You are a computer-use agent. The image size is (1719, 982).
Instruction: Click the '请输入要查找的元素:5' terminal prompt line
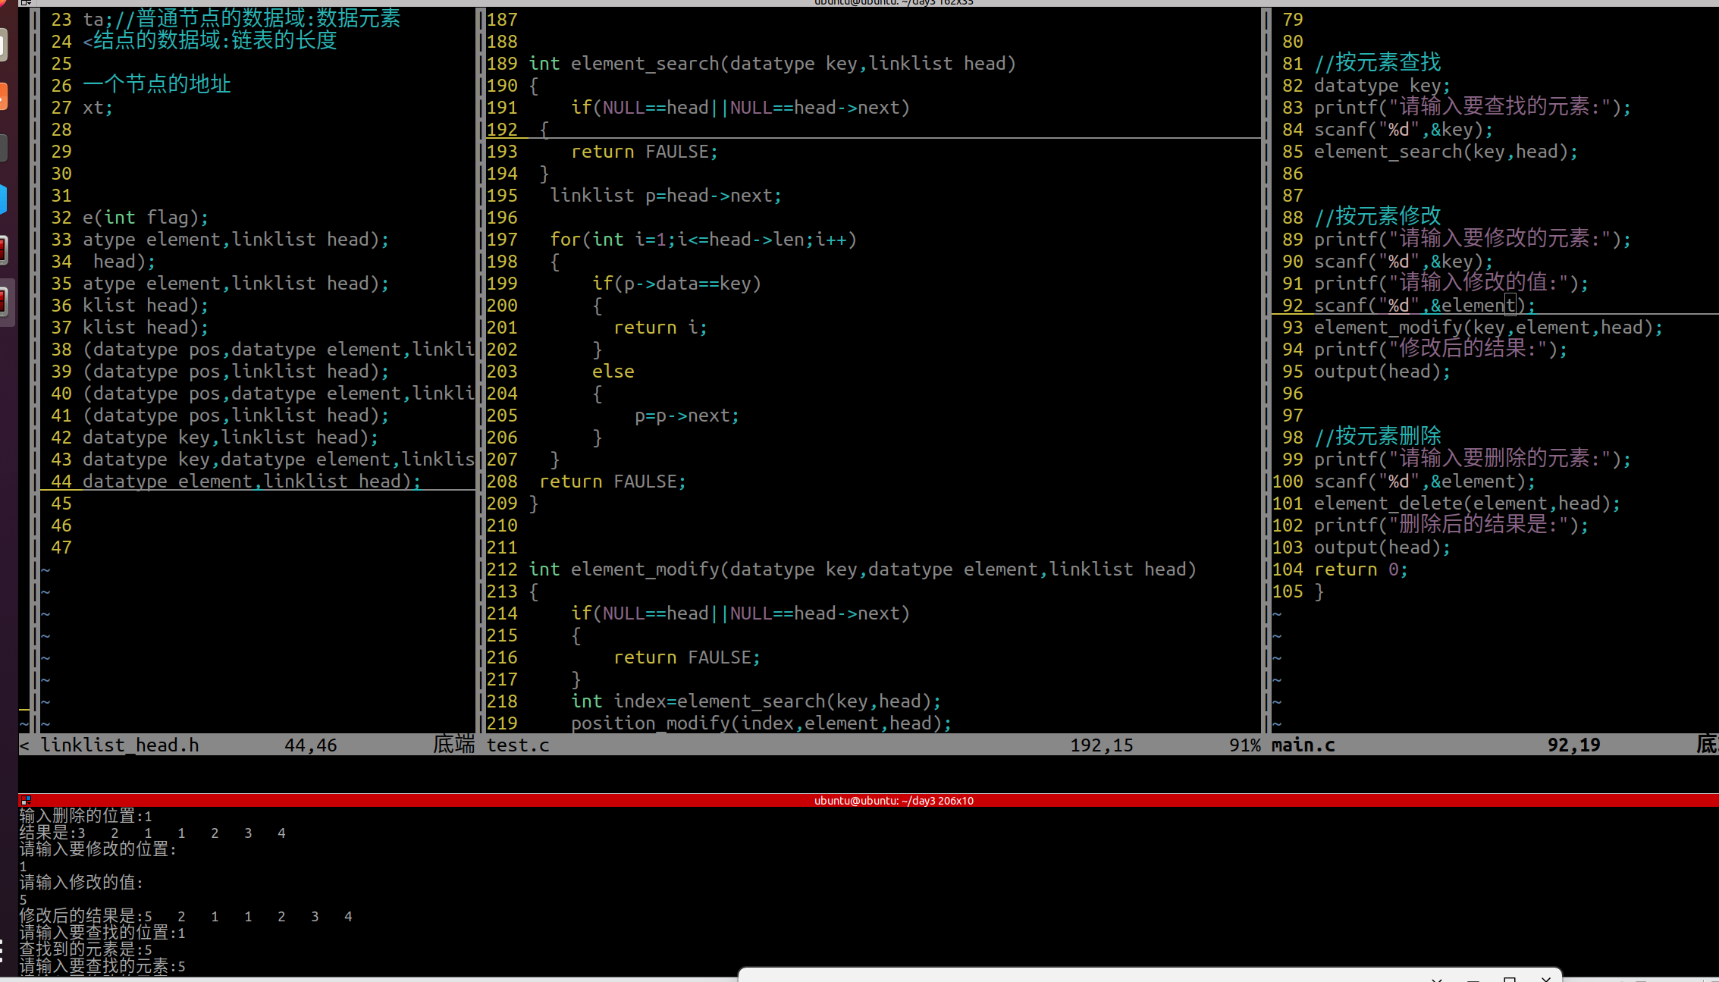tap(102, 966)
